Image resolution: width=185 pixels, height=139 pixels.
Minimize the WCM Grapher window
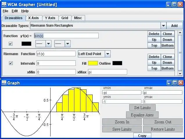(168, 4)
